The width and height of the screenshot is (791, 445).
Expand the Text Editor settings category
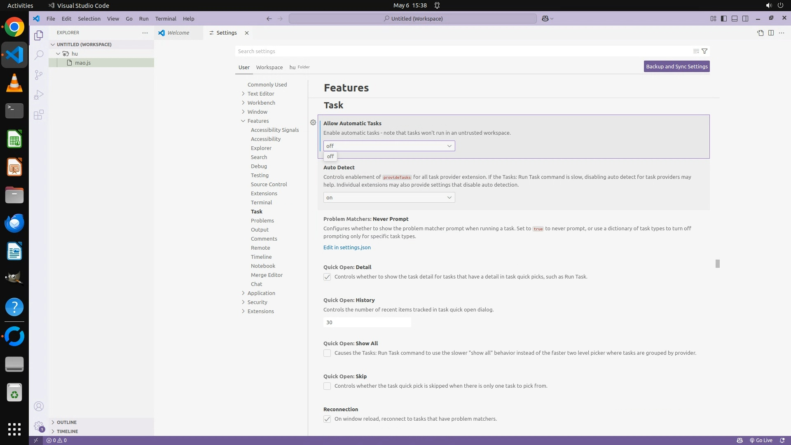click(x=260, y=94)
